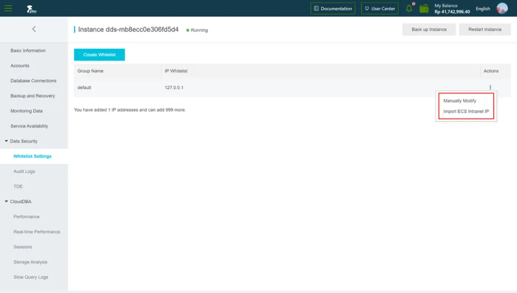Click the 127.0.0.1 whitelist cell
517x293 pixels.
pos(174,88)
